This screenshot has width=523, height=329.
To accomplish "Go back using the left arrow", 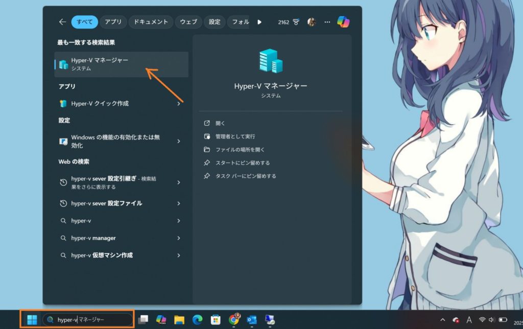I will coord(62,22).
